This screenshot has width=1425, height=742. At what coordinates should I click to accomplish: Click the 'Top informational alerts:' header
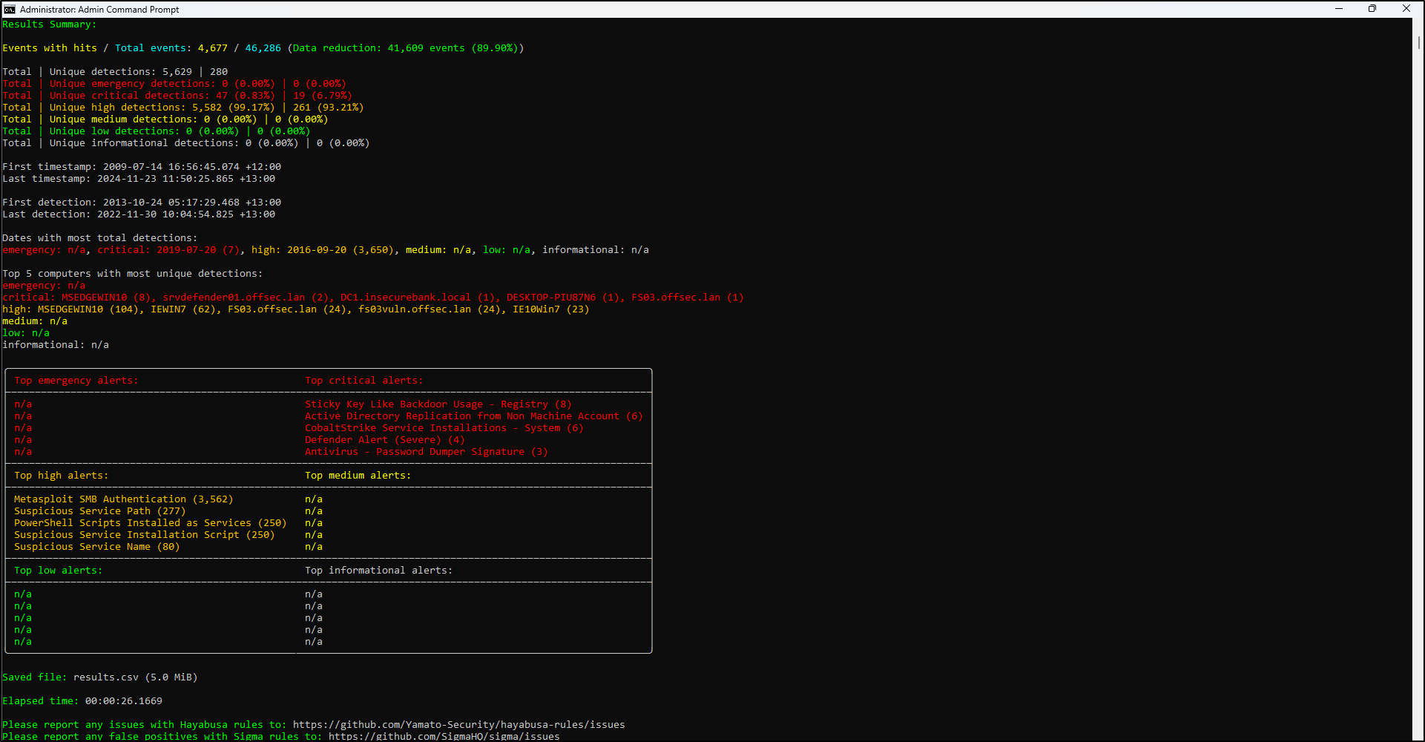tap(379, 571)
